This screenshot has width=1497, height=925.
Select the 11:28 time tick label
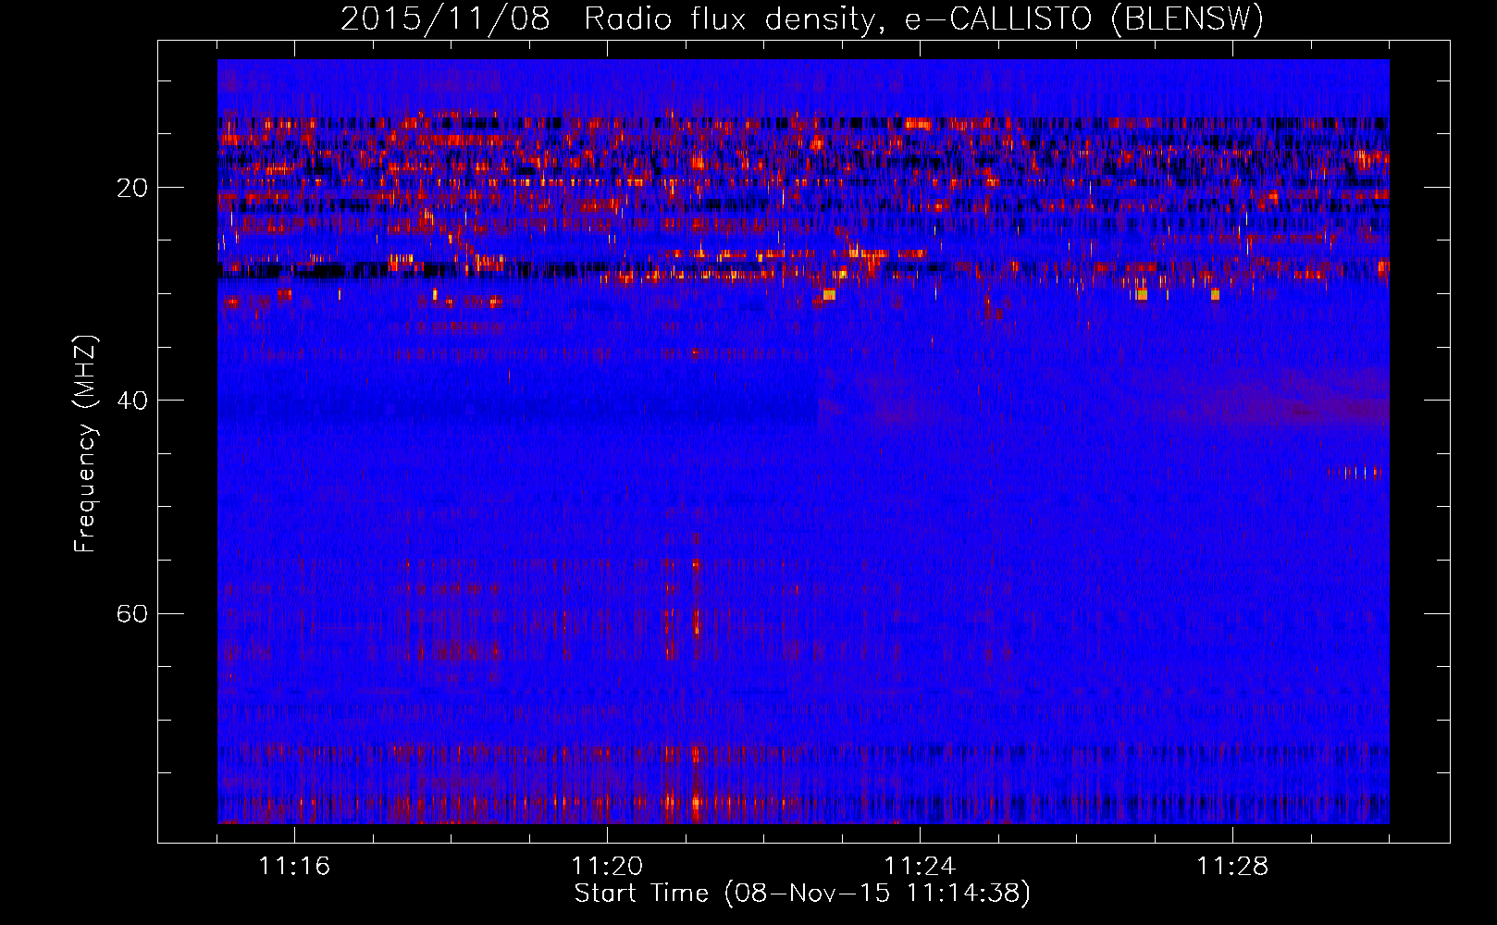coord(1232,866)
